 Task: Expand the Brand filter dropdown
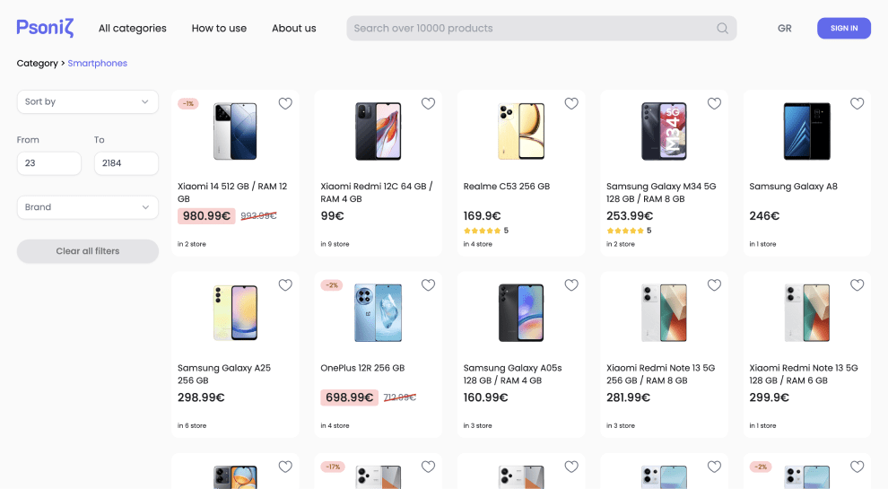(x=87, y=207)
